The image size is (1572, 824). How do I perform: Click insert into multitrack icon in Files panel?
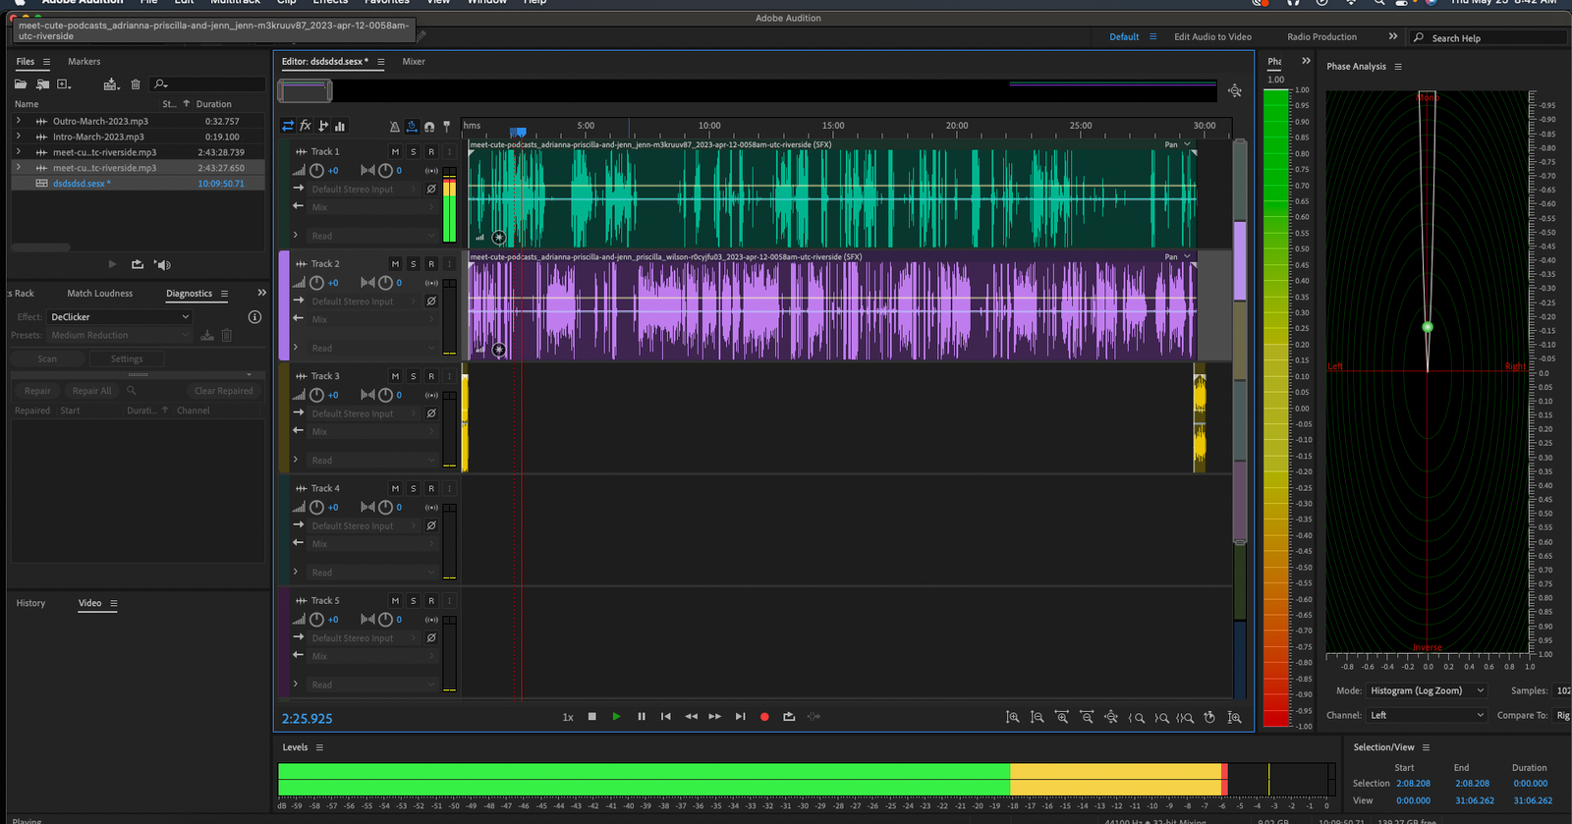tap(111, 84)
